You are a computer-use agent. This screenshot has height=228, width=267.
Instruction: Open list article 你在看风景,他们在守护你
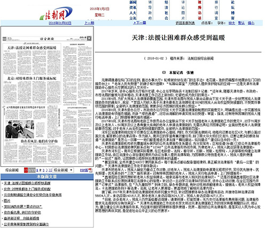(x=22, y=213)
